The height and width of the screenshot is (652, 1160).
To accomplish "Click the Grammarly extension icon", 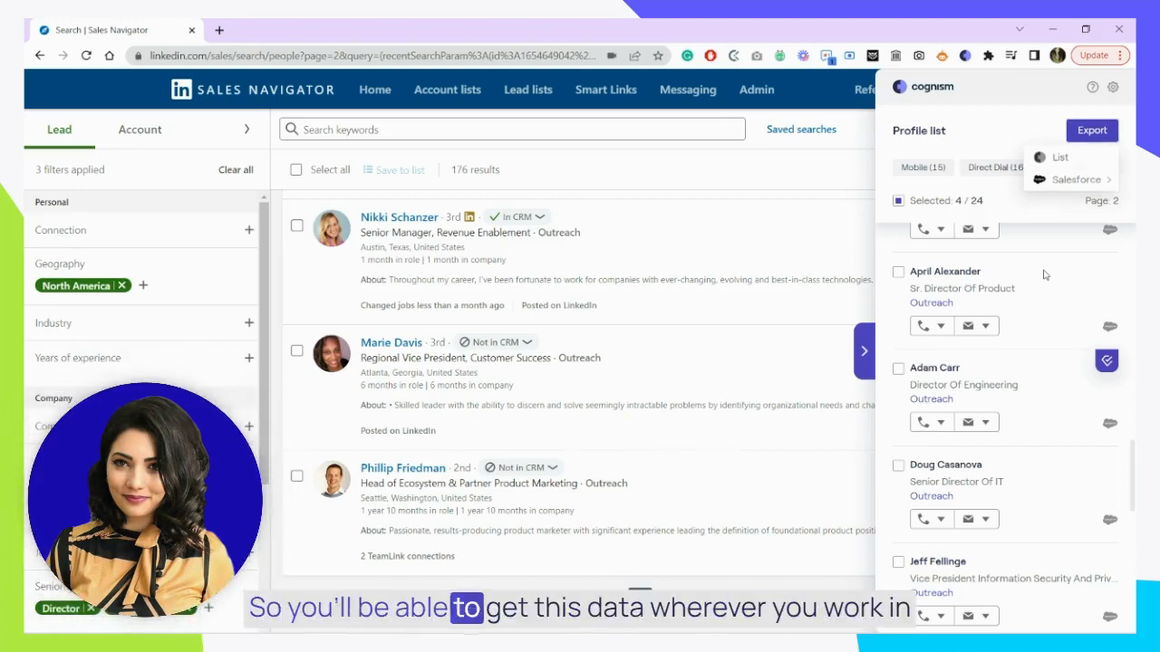I will 687,55.
